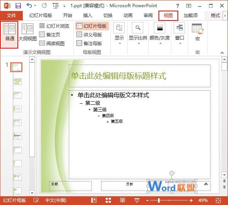This screenshot has width=228, height=205.
Task: Open the 格式 ribbon tab
Action: pyautogui.click(x=215, y=16)
